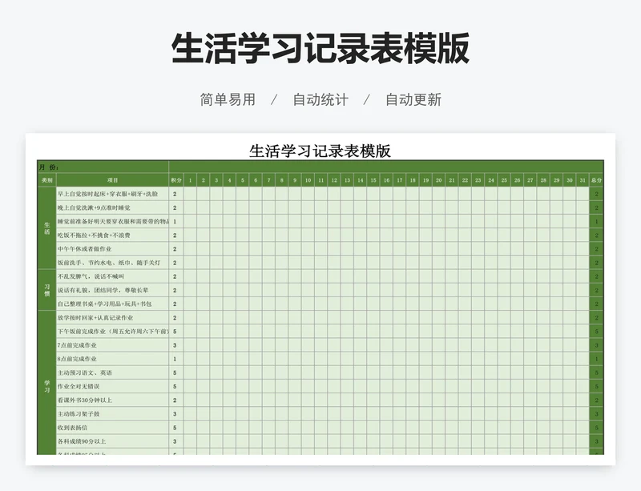Click row 睡觉前准备好明天要穿衣服
Image resolution: width=641 pixels, height=491 pixels.
[112, 221]
